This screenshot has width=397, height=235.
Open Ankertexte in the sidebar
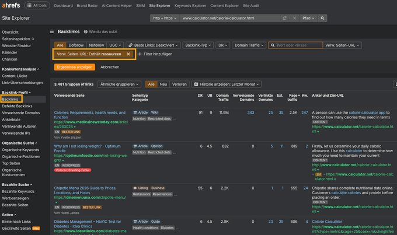click(x=11, y=120)
